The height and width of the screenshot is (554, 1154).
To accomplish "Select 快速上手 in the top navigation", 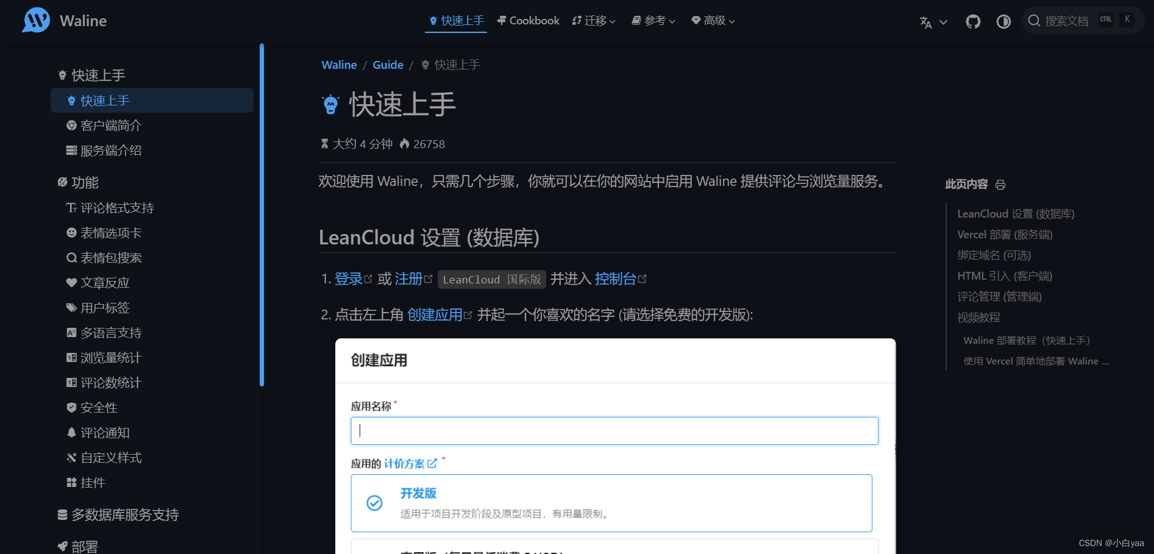I will [455, 20].
